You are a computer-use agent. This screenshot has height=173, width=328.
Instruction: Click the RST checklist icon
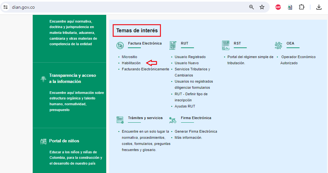coord(225,46)
